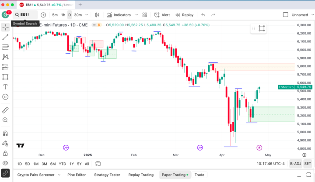This screenshot has height=182, width=315.
Task: Click the 10:17:46 UTC-4 timezone selector
Action: click(x=271, y=164)
